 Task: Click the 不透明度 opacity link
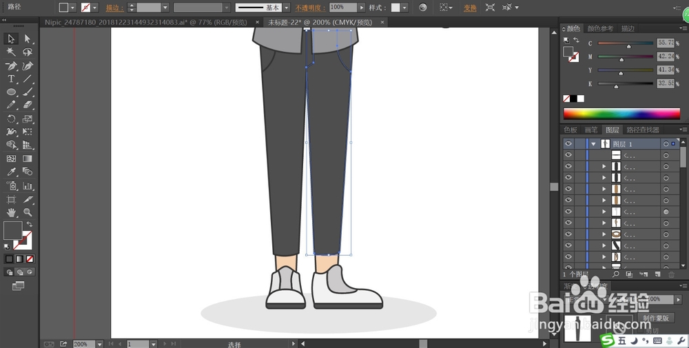(311, 8)
